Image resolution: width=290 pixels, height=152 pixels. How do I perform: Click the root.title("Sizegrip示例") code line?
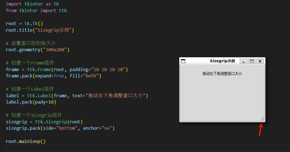coord(40,30)
